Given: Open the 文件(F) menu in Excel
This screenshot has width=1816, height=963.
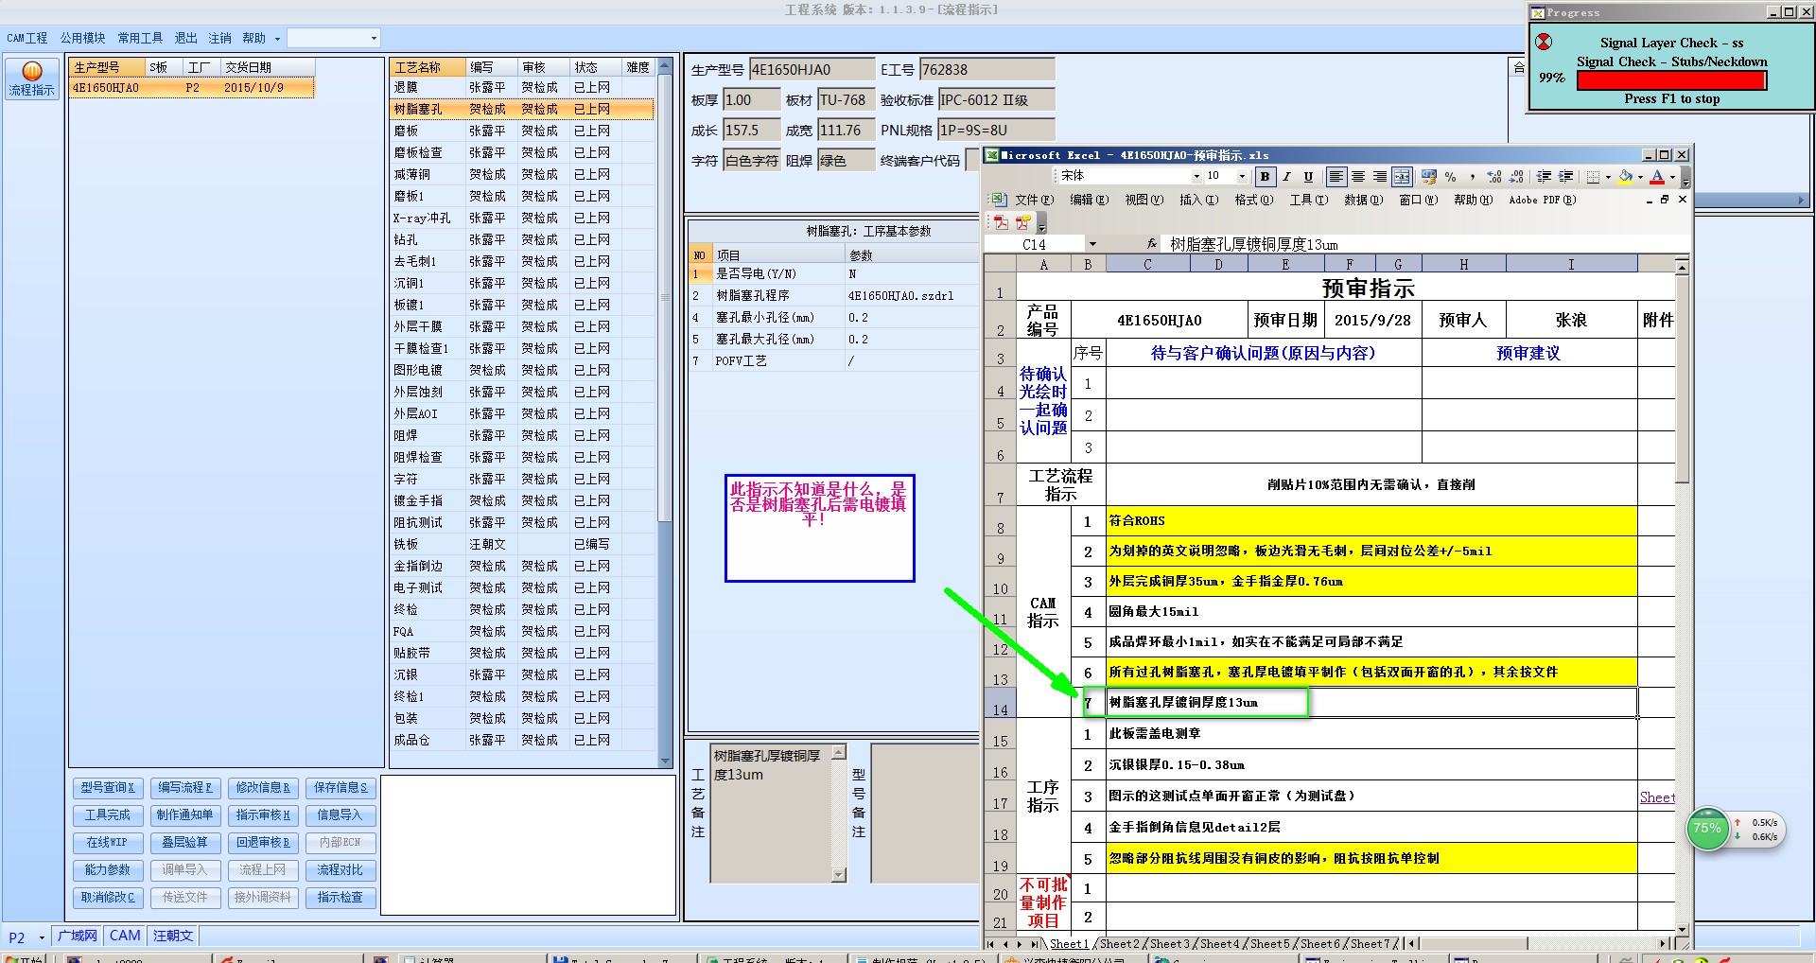Looking at the screenshot, I should [x=1034, y=200].
